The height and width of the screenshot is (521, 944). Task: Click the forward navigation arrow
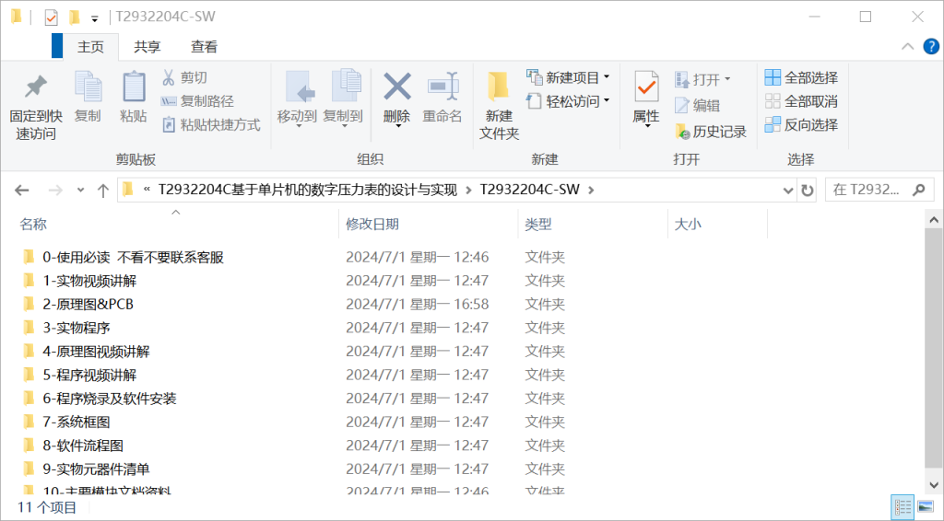click(54, 191)
